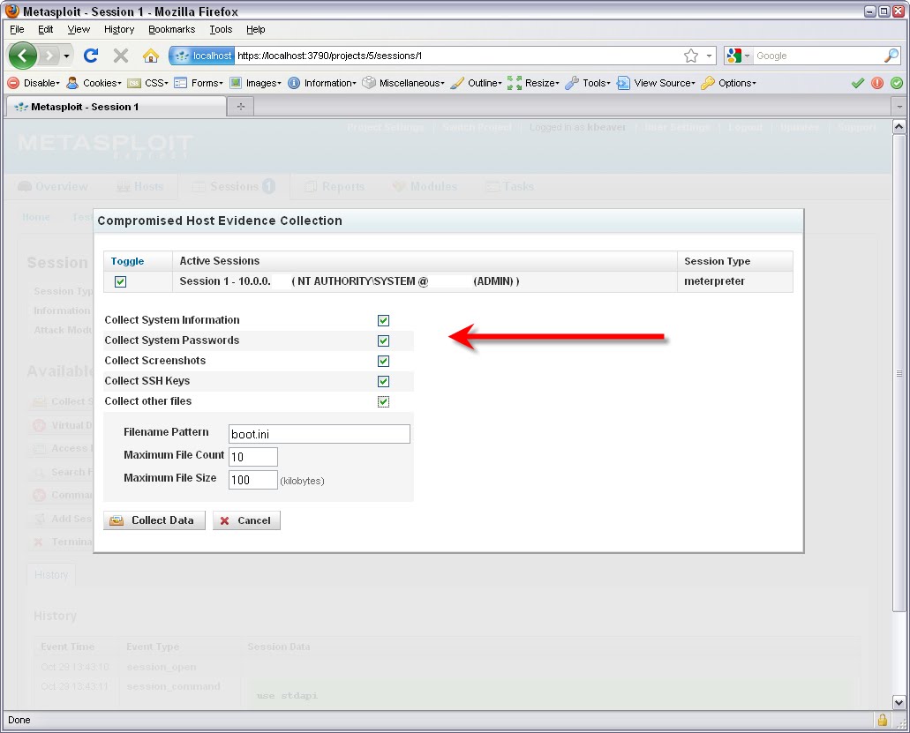The image size is (910, 733).
Task: Click the URL address bar
Action: [458, 56]
